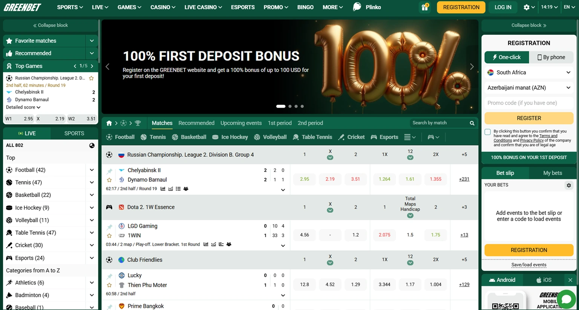Expand the Tennis (47) category
The width and height of the screenshot is (579, 310).
pyautogui.click(x=92, y=182)
